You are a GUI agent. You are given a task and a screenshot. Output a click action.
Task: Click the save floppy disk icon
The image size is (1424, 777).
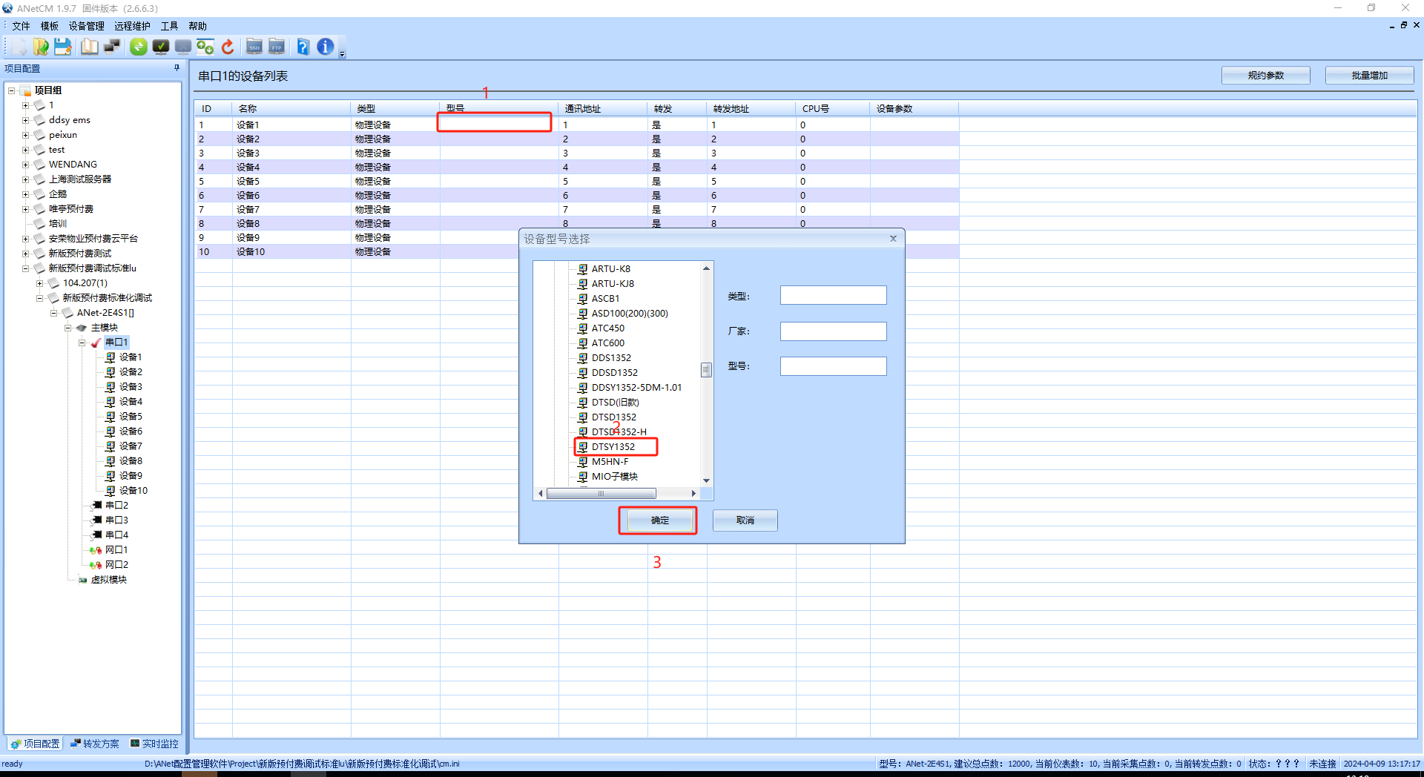point(63,47)
